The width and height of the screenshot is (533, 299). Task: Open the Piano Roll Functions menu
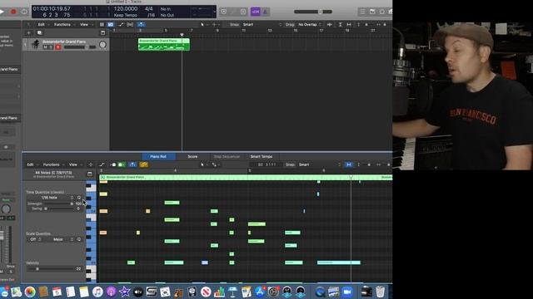[52, 164]
